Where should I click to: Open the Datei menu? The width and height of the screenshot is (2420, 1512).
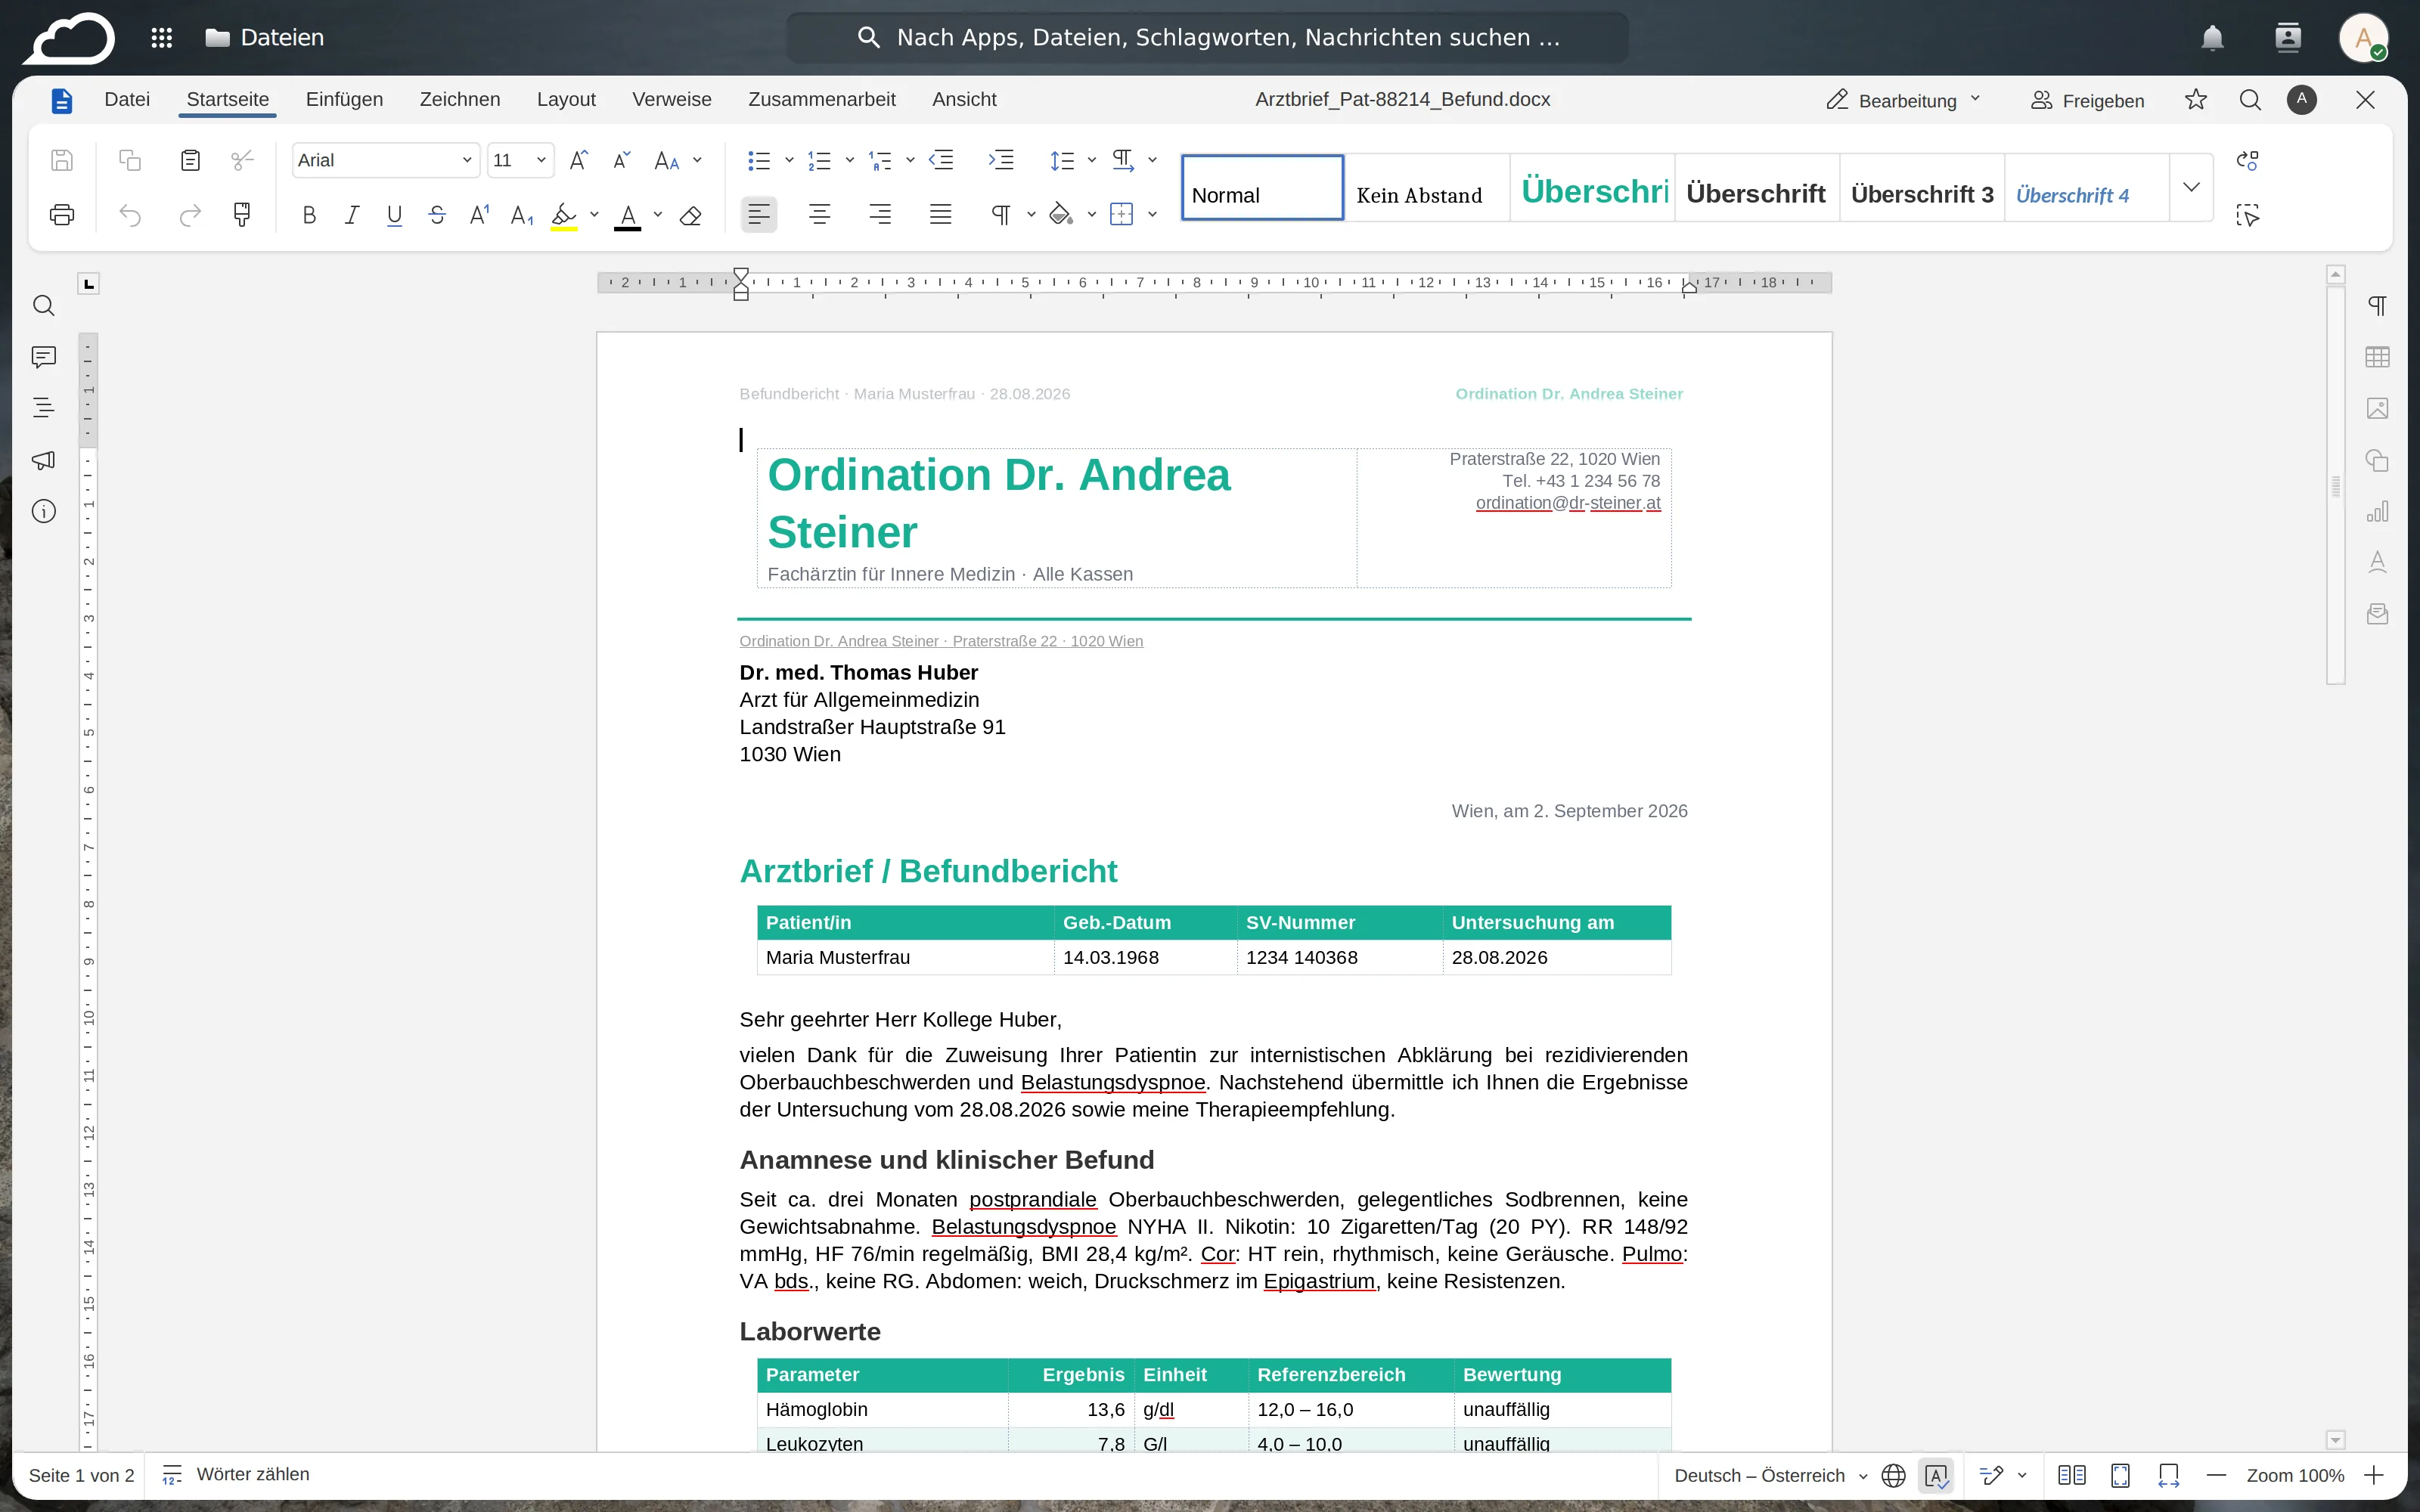point(127,99)
